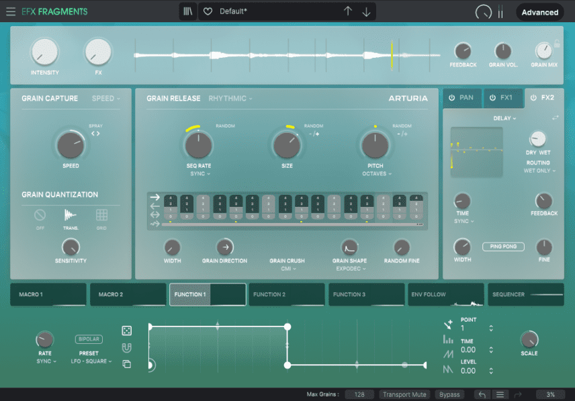
Task: Favorite the preset with the heart icon
Action: click(208, 11)
